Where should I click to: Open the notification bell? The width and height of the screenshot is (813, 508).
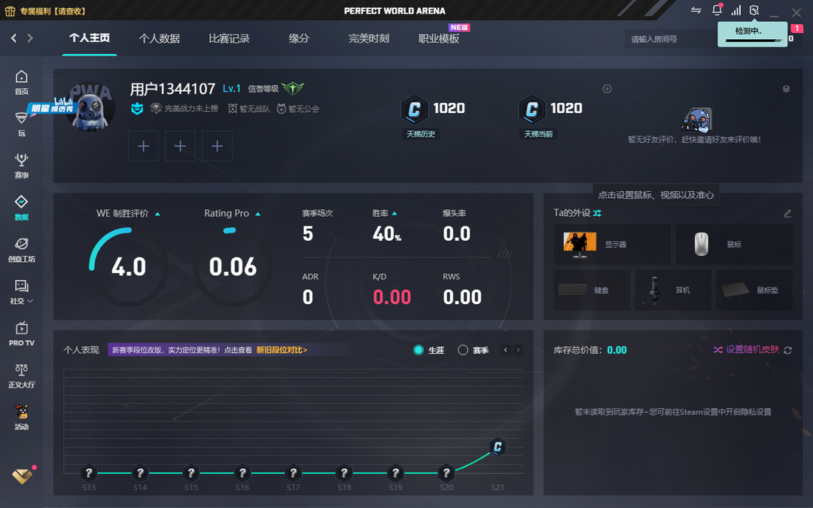[x=717, y=10]
